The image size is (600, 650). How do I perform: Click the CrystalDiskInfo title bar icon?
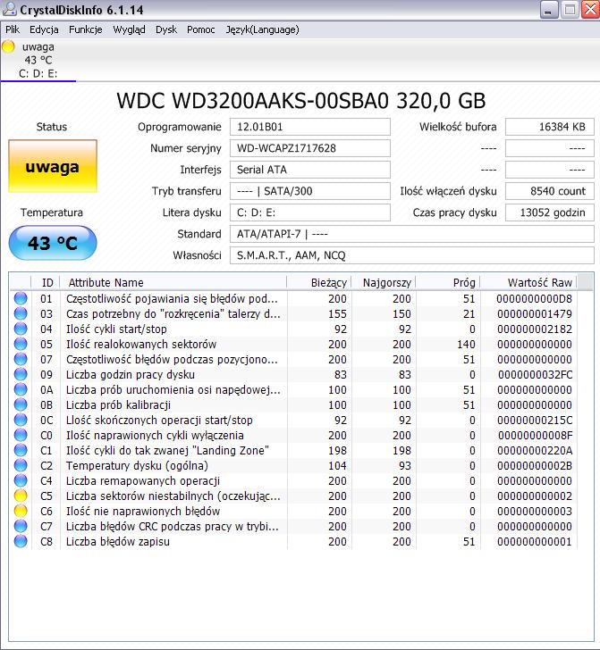point(9,9)
